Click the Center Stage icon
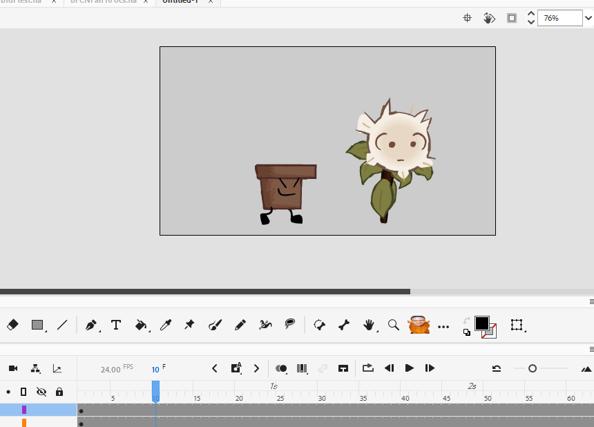The width and height of the screenshot is (594, 427). [468, 18]
